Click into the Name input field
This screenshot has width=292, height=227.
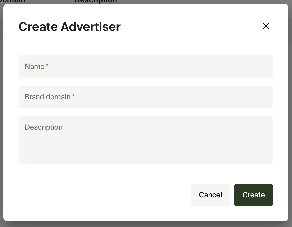click(x=145, y=66)
